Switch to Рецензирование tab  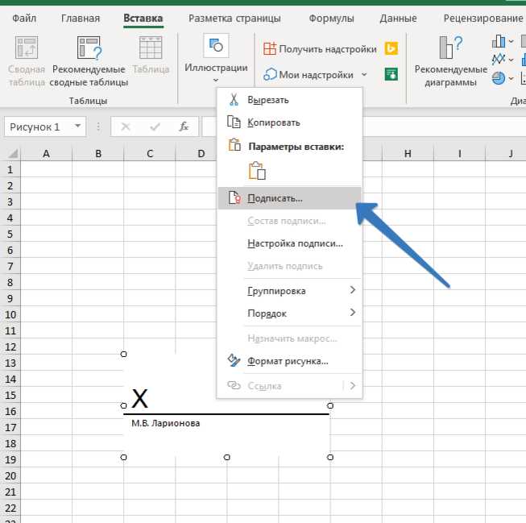click(x=483, y=18)
